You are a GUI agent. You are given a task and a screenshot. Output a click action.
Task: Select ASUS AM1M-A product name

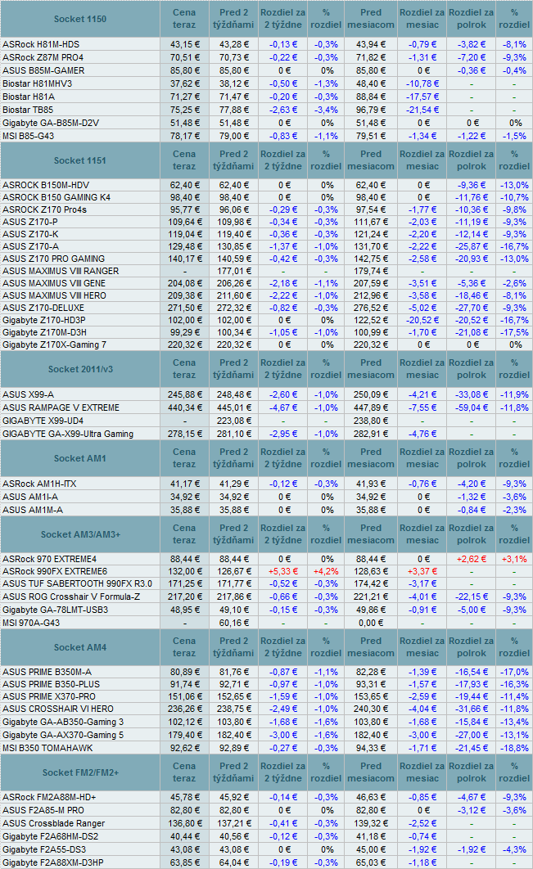33,510
